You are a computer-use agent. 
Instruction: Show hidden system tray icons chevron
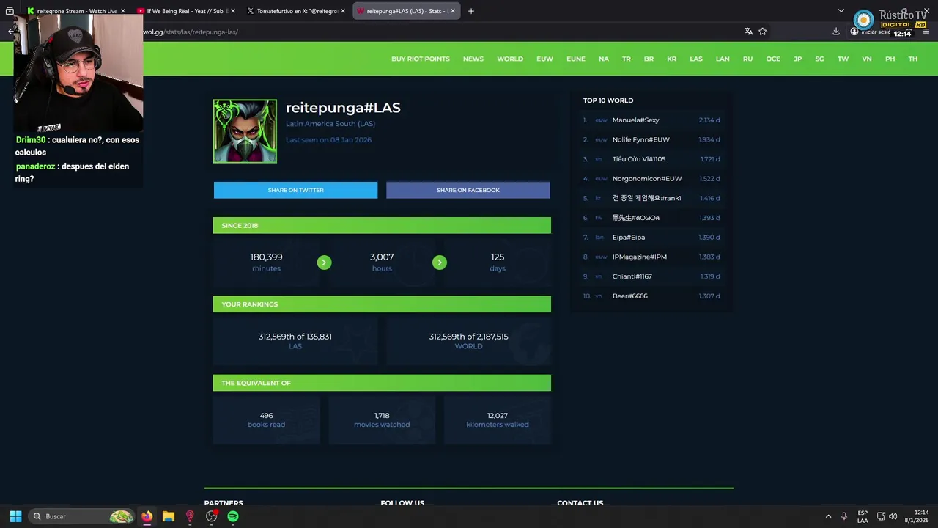pos(828,516)
